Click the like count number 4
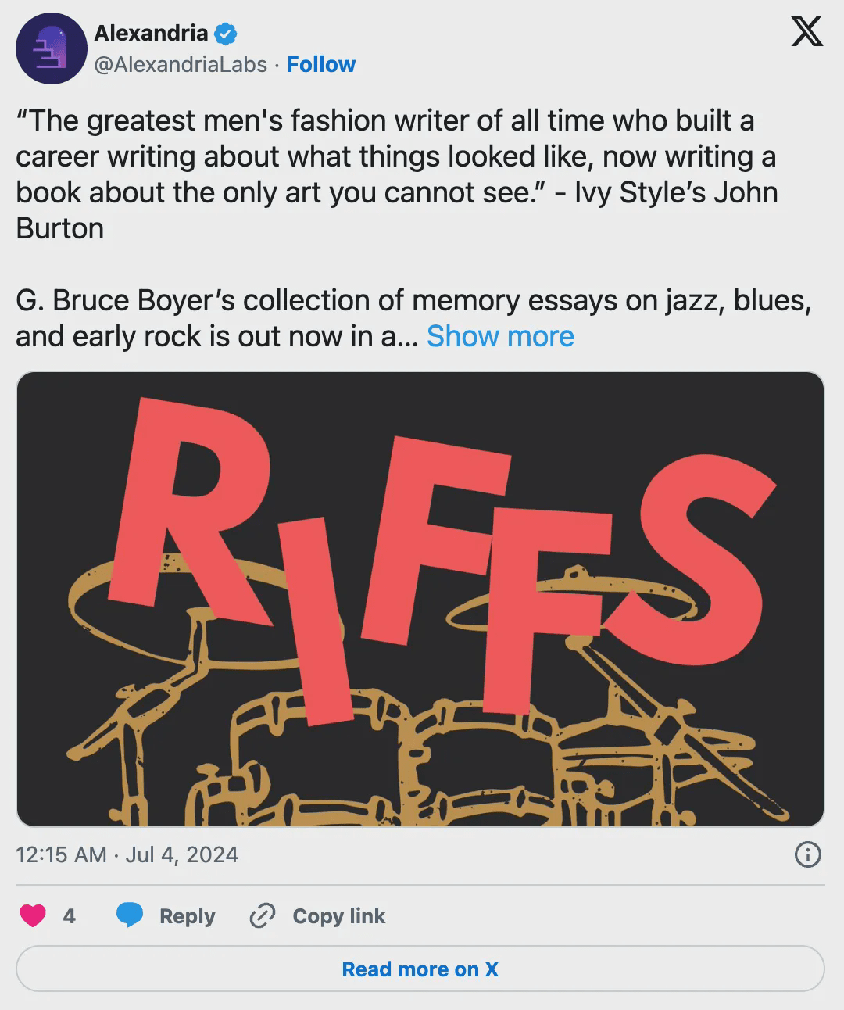844x1010 pixels. pyautogui.click(x=70, y=915)
